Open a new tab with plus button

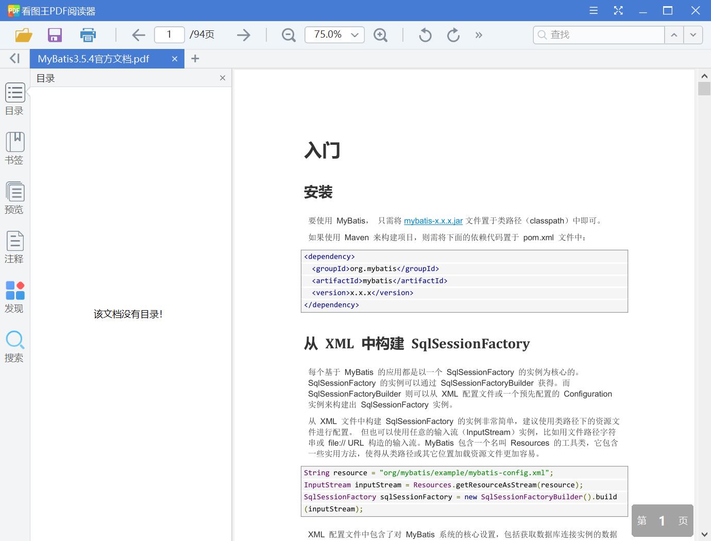[x=195, y=59]
